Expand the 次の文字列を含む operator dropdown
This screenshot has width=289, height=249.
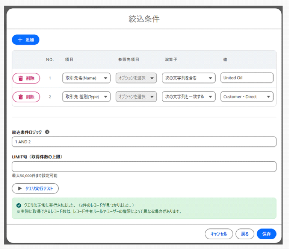[x=188, y=78]
